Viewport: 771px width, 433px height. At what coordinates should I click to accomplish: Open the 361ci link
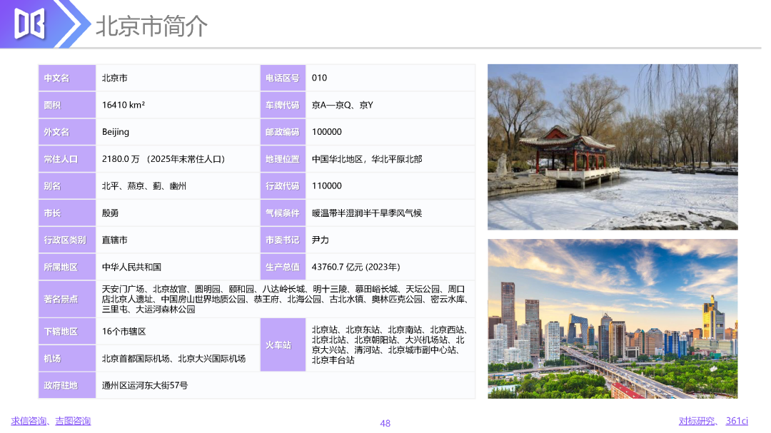click(737, 421)
